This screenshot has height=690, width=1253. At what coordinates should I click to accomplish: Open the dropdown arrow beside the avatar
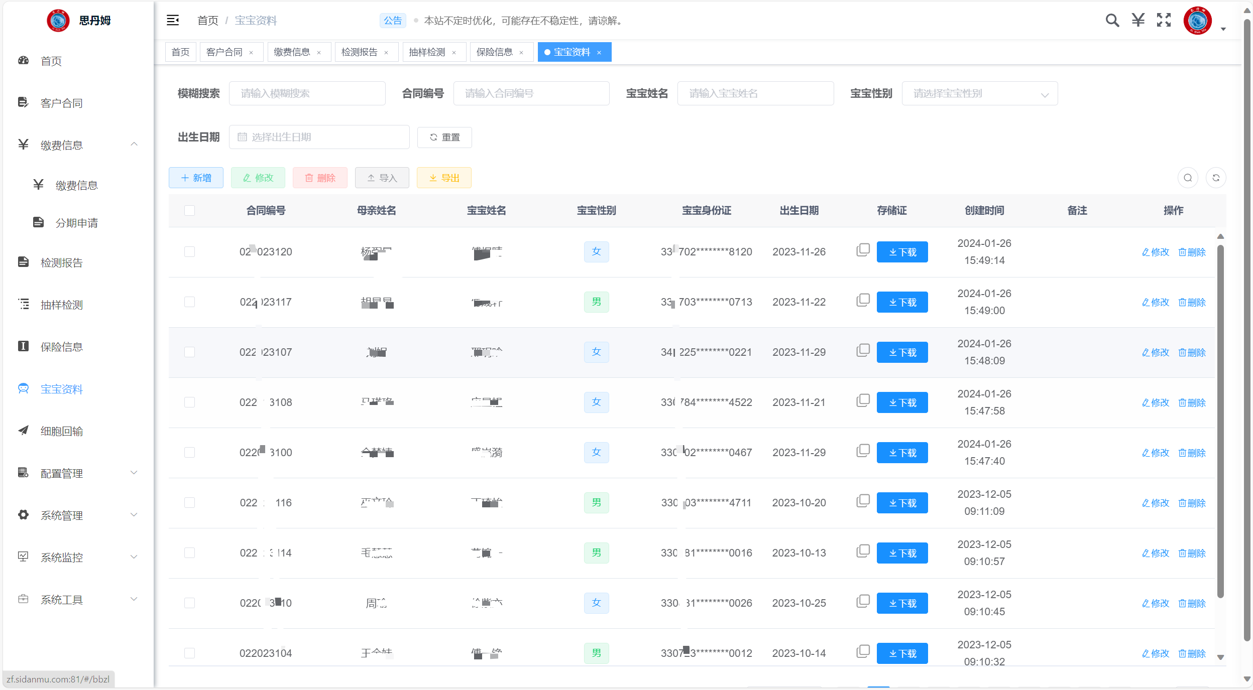coord(1224,29)
